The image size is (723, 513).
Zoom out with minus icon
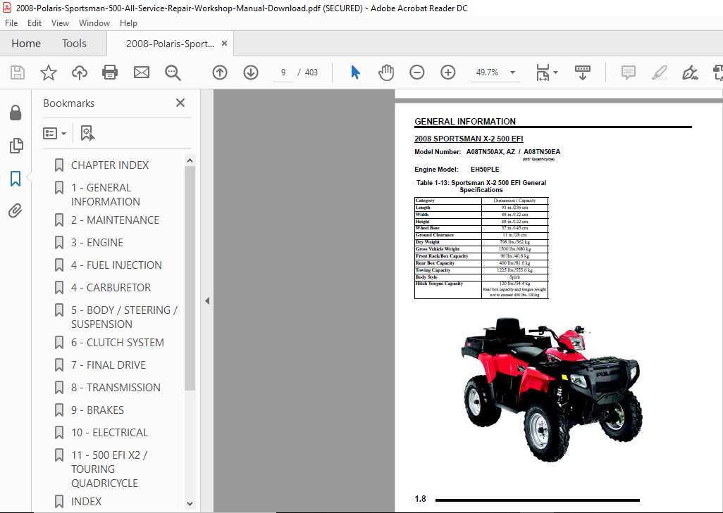tap(417, 72)
